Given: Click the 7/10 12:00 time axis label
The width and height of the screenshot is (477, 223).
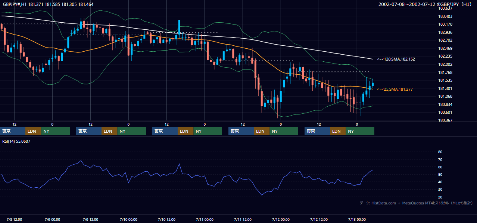Looking at the screenshot, I should point(167,219).
